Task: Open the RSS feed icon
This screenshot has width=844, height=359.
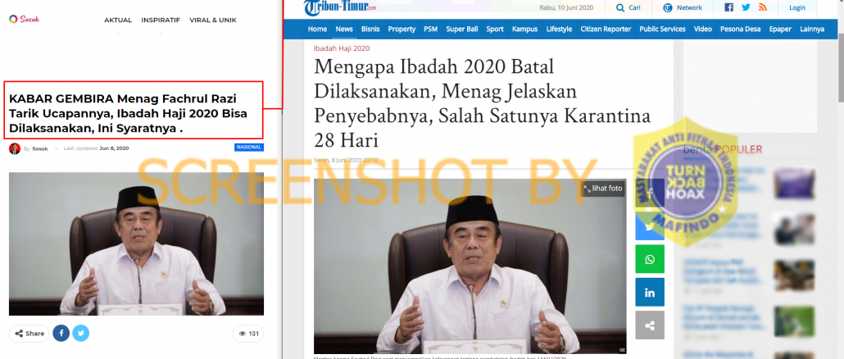Action: point(763,7)
